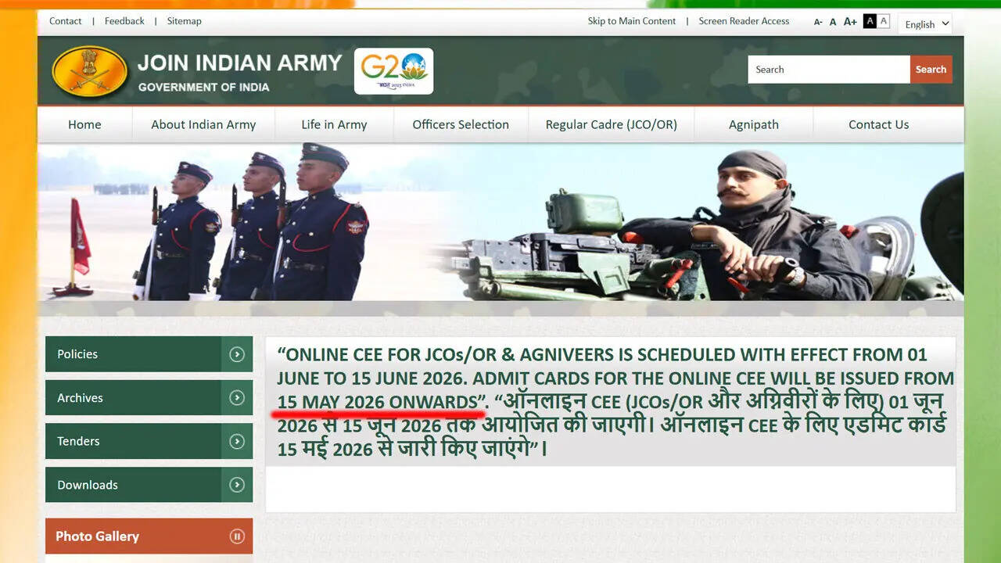Switch to dark contrast theme A
The width and height of the screenshot is (1001, 563).
point(870,21)
